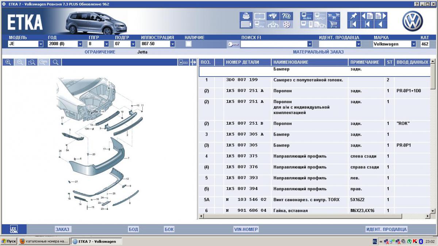Click the LEXCOM logo button

click(14, 229)
